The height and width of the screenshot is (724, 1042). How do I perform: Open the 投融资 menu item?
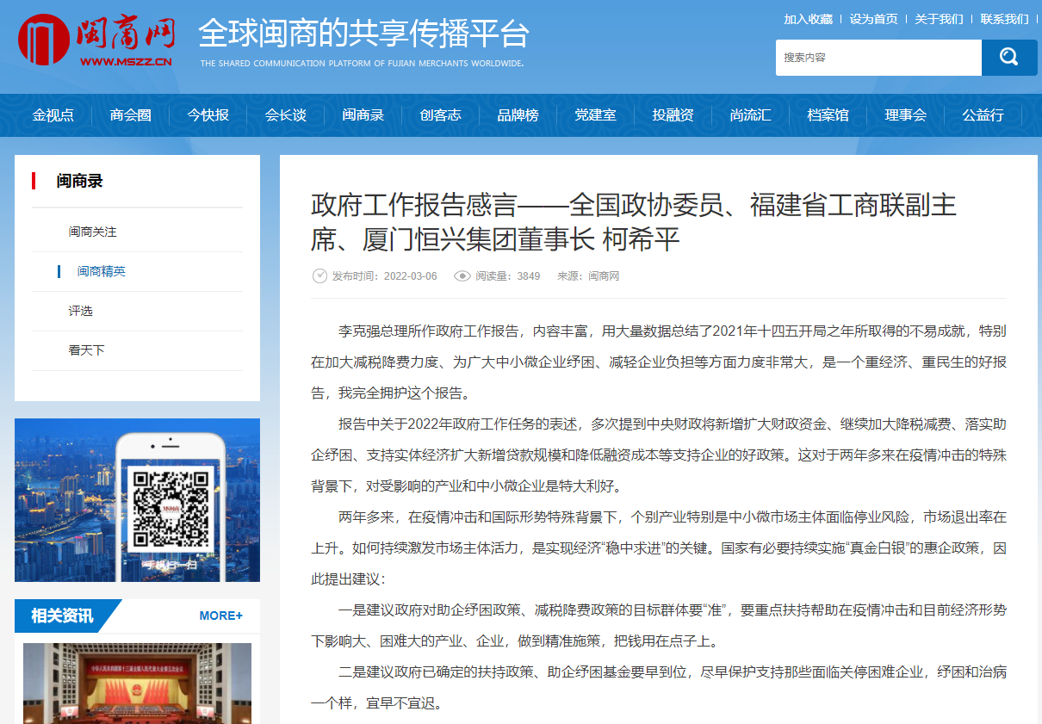point(673,115)
